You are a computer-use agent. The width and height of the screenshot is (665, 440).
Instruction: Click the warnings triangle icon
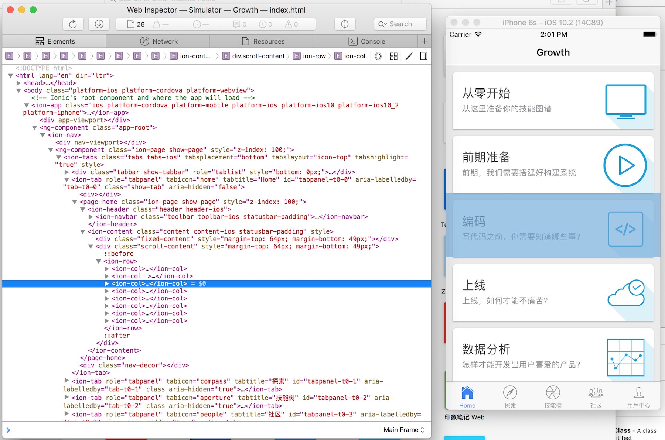[x=291, y=24]
